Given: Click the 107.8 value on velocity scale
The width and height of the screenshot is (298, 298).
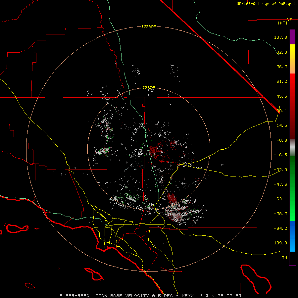Looking at the screenshot, I should coord(280,37).
